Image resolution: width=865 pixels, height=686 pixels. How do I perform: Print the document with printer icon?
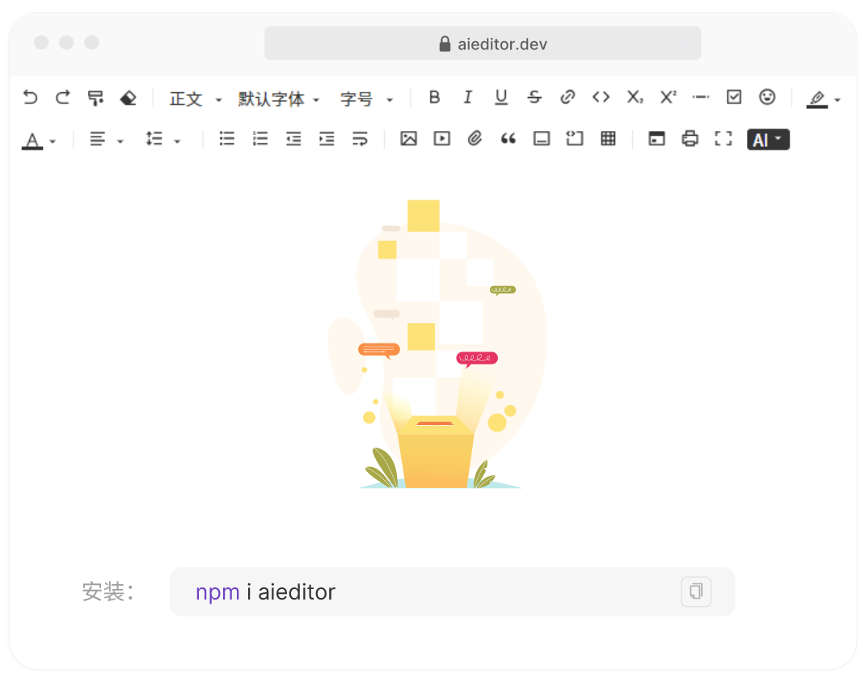point(690,139)
